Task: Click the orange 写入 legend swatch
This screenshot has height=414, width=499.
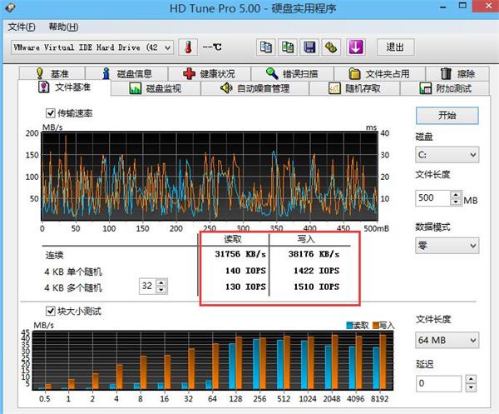Action: click(376, 326)
